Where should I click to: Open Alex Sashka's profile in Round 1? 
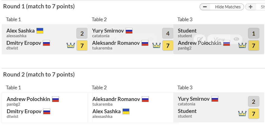click(x=20, y=31)
